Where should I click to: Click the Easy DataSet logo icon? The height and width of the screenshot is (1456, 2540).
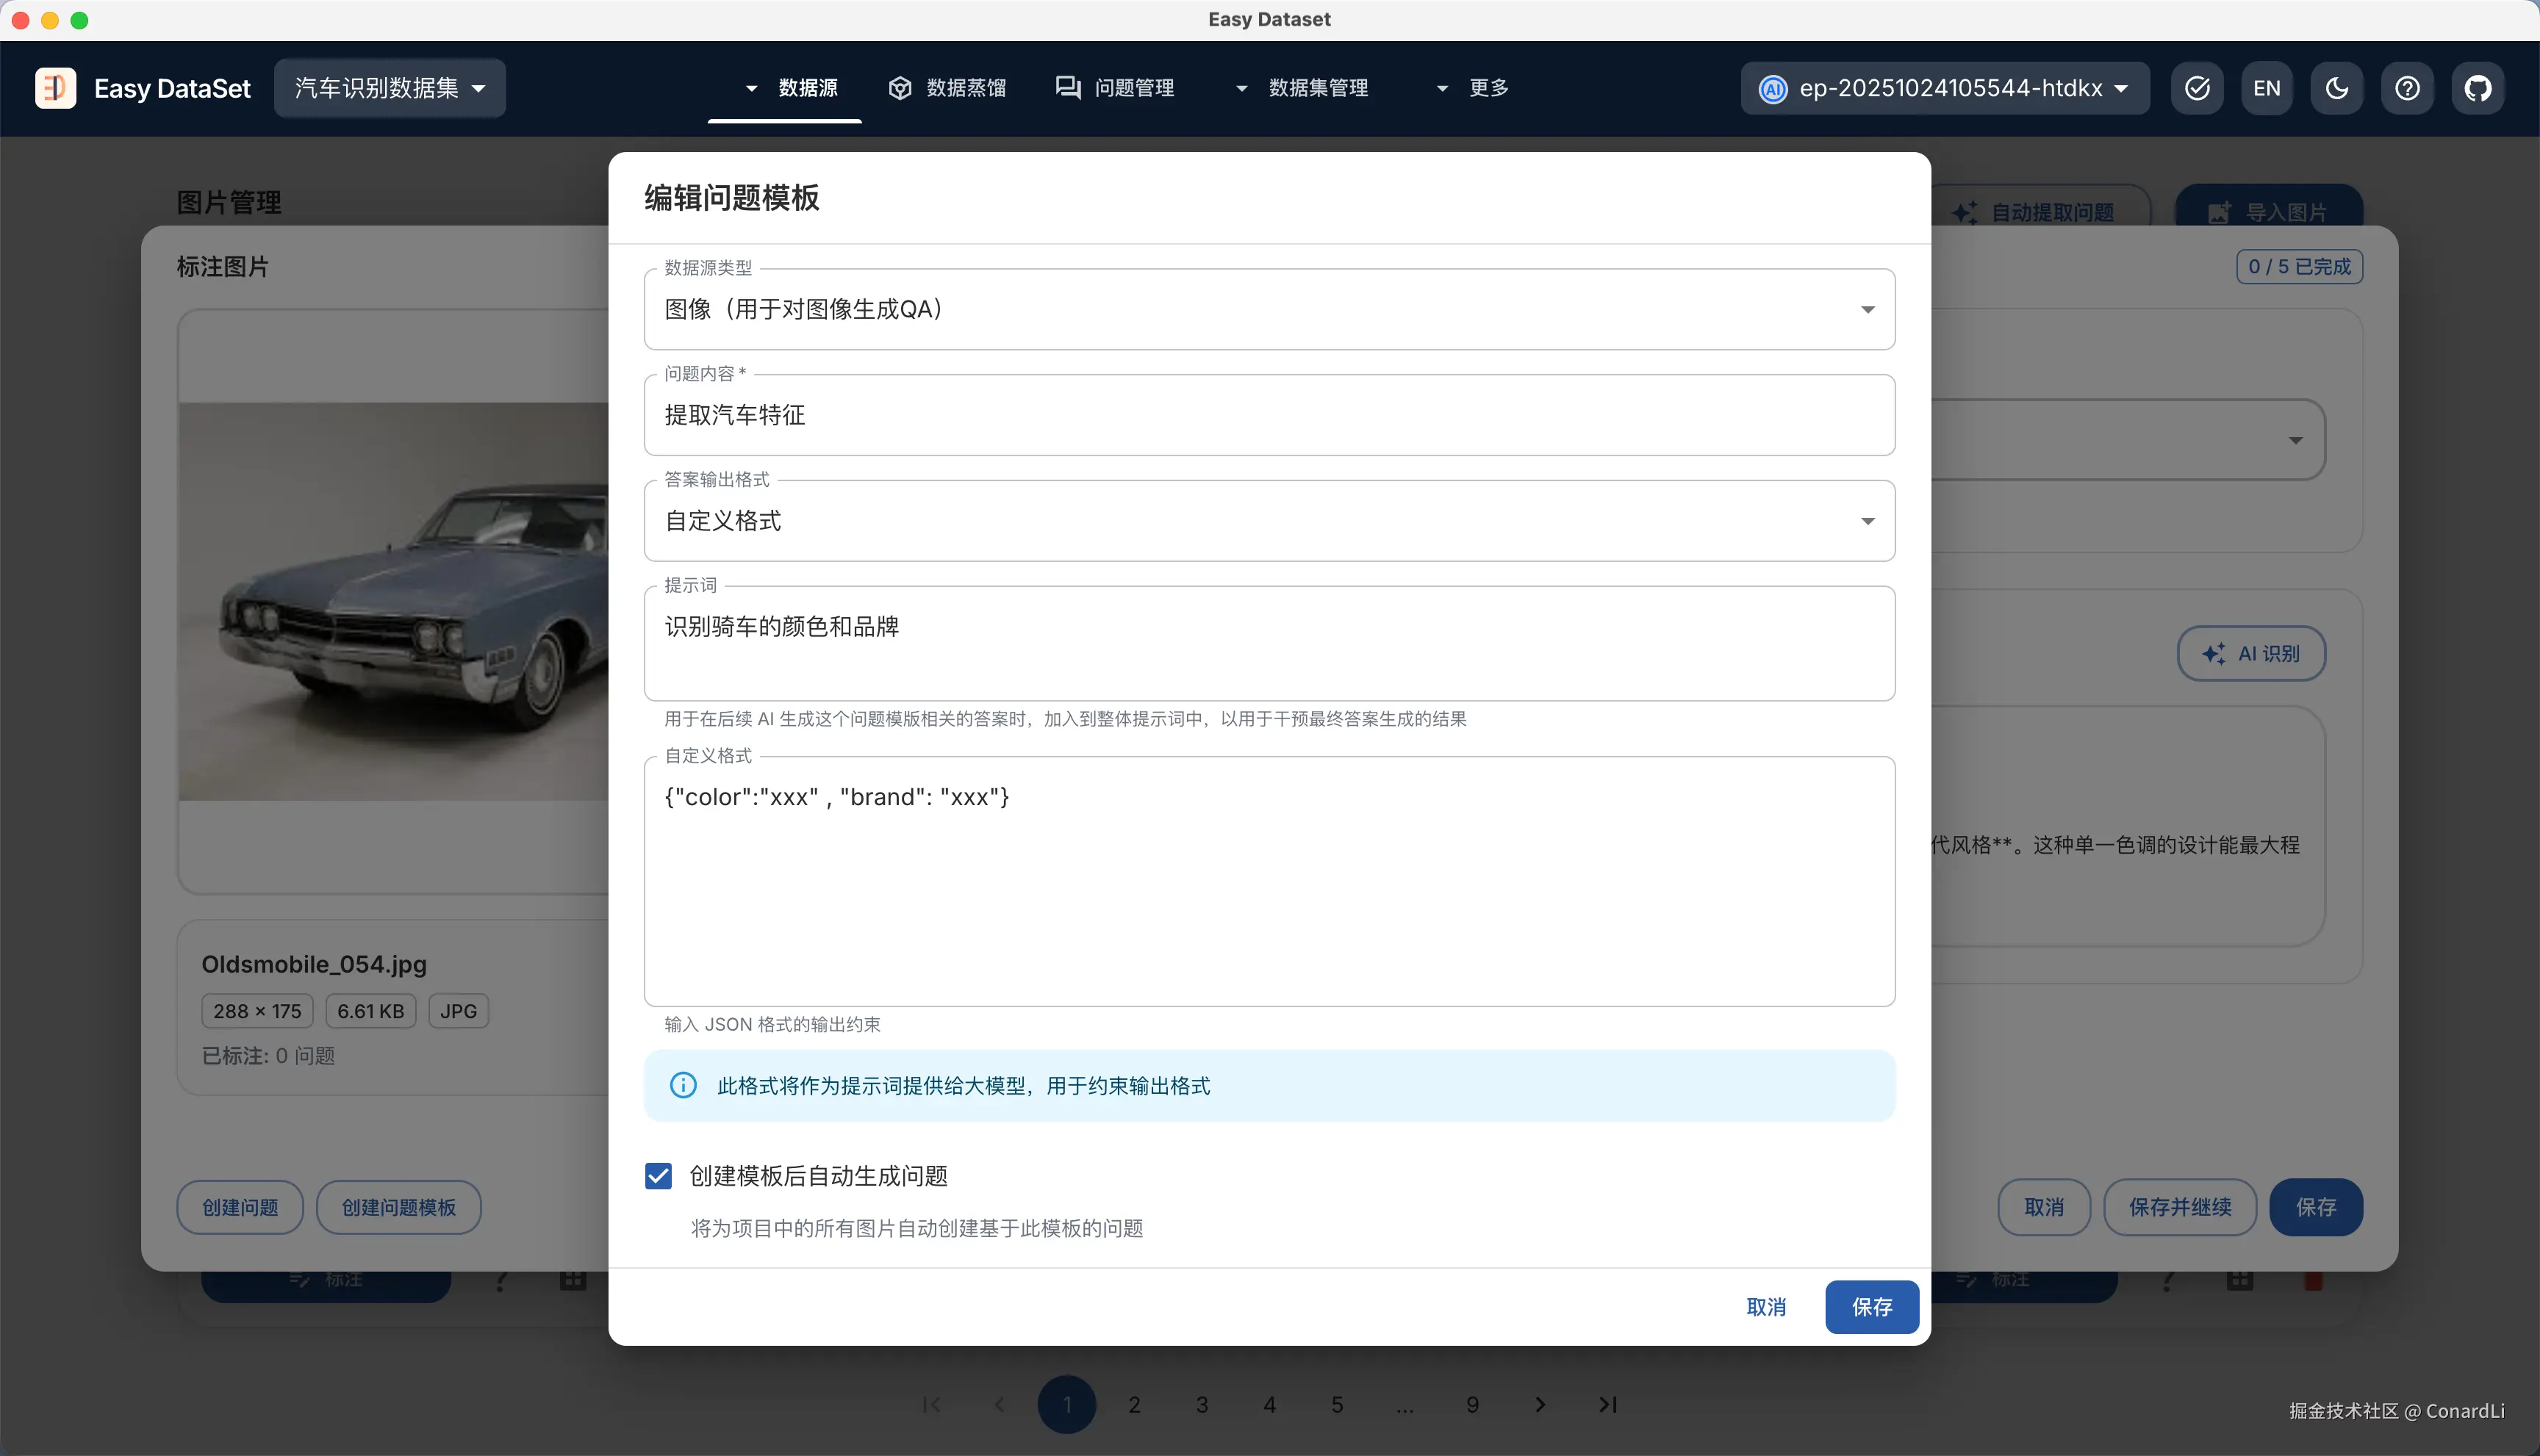[55, 88]
